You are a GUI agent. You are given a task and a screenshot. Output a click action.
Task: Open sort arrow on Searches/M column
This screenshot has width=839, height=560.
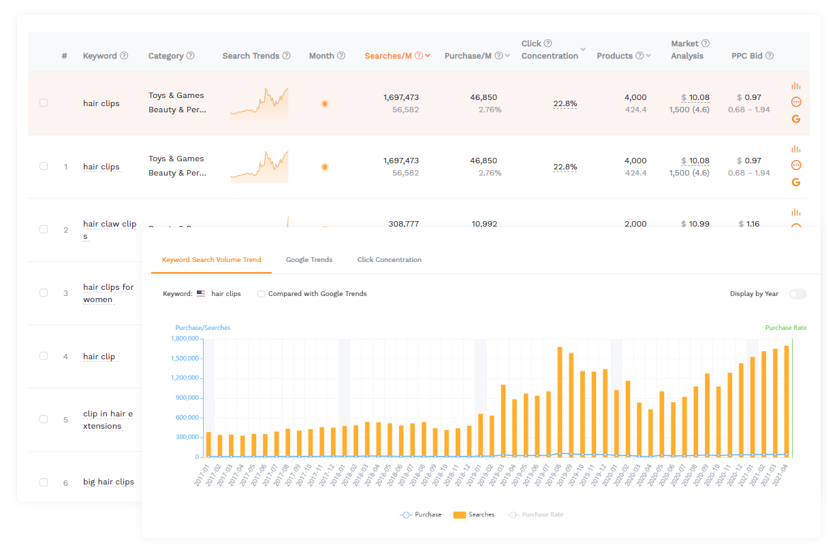tap(428, 56)
